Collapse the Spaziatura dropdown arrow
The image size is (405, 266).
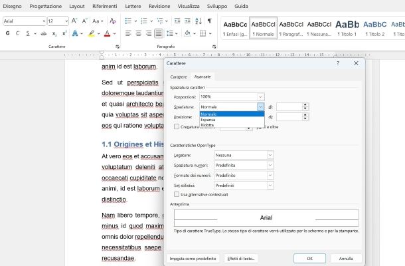[261, 106]
